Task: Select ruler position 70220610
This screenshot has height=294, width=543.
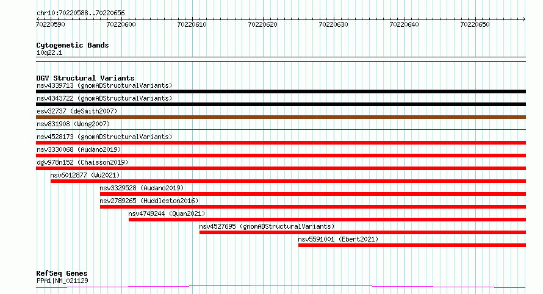Action: 192,24
